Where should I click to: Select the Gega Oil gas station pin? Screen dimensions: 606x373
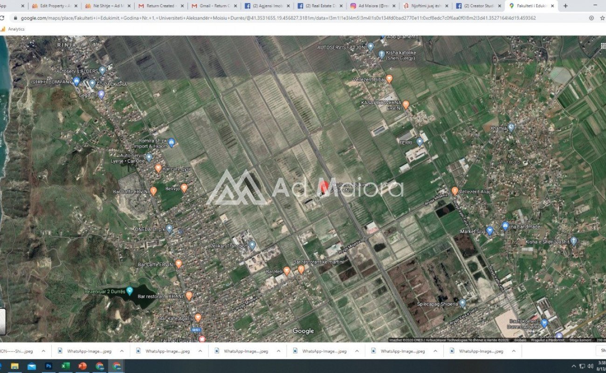point(101,94)
